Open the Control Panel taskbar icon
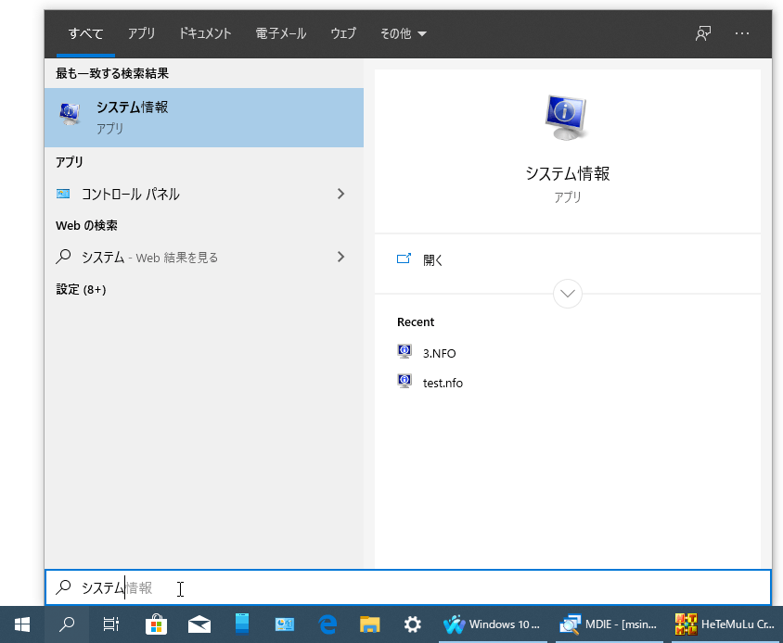 pyautogui.click(x=285, y=624)
